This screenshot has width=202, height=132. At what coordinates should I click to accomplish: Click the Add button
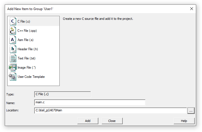point(88,121)
